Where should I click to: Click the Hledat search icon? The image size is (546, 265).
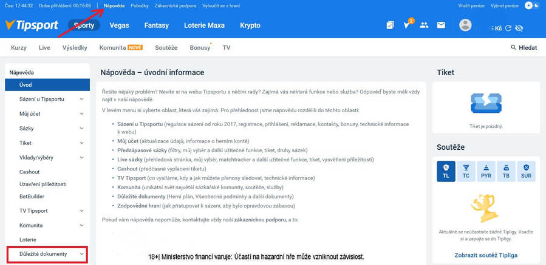[513, 48]
